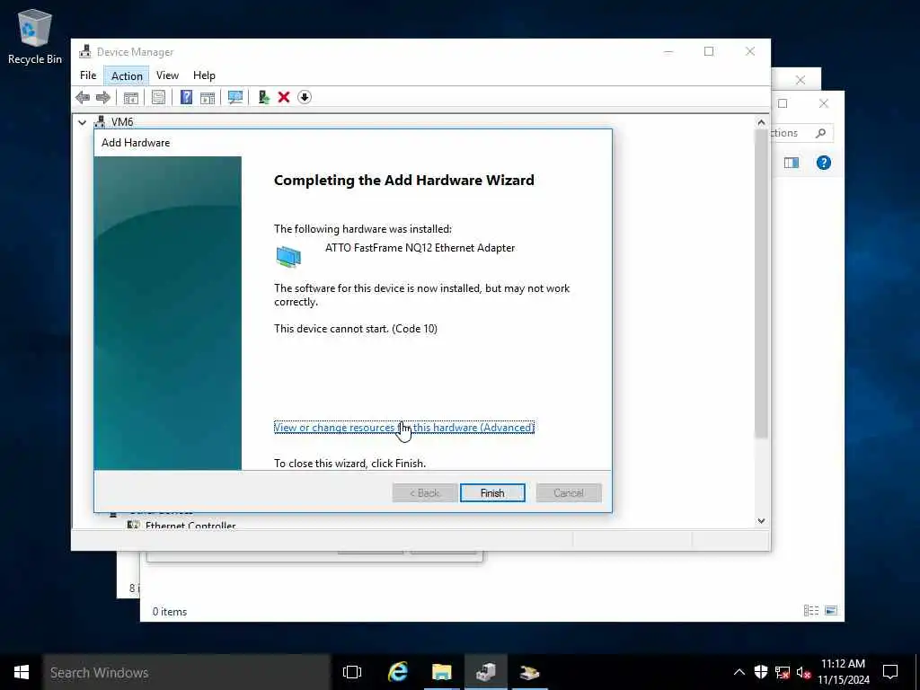The height and width of the screenshot is (690, 920).
Task: Open the Action Center notification icon
Action: pos(890,672)
